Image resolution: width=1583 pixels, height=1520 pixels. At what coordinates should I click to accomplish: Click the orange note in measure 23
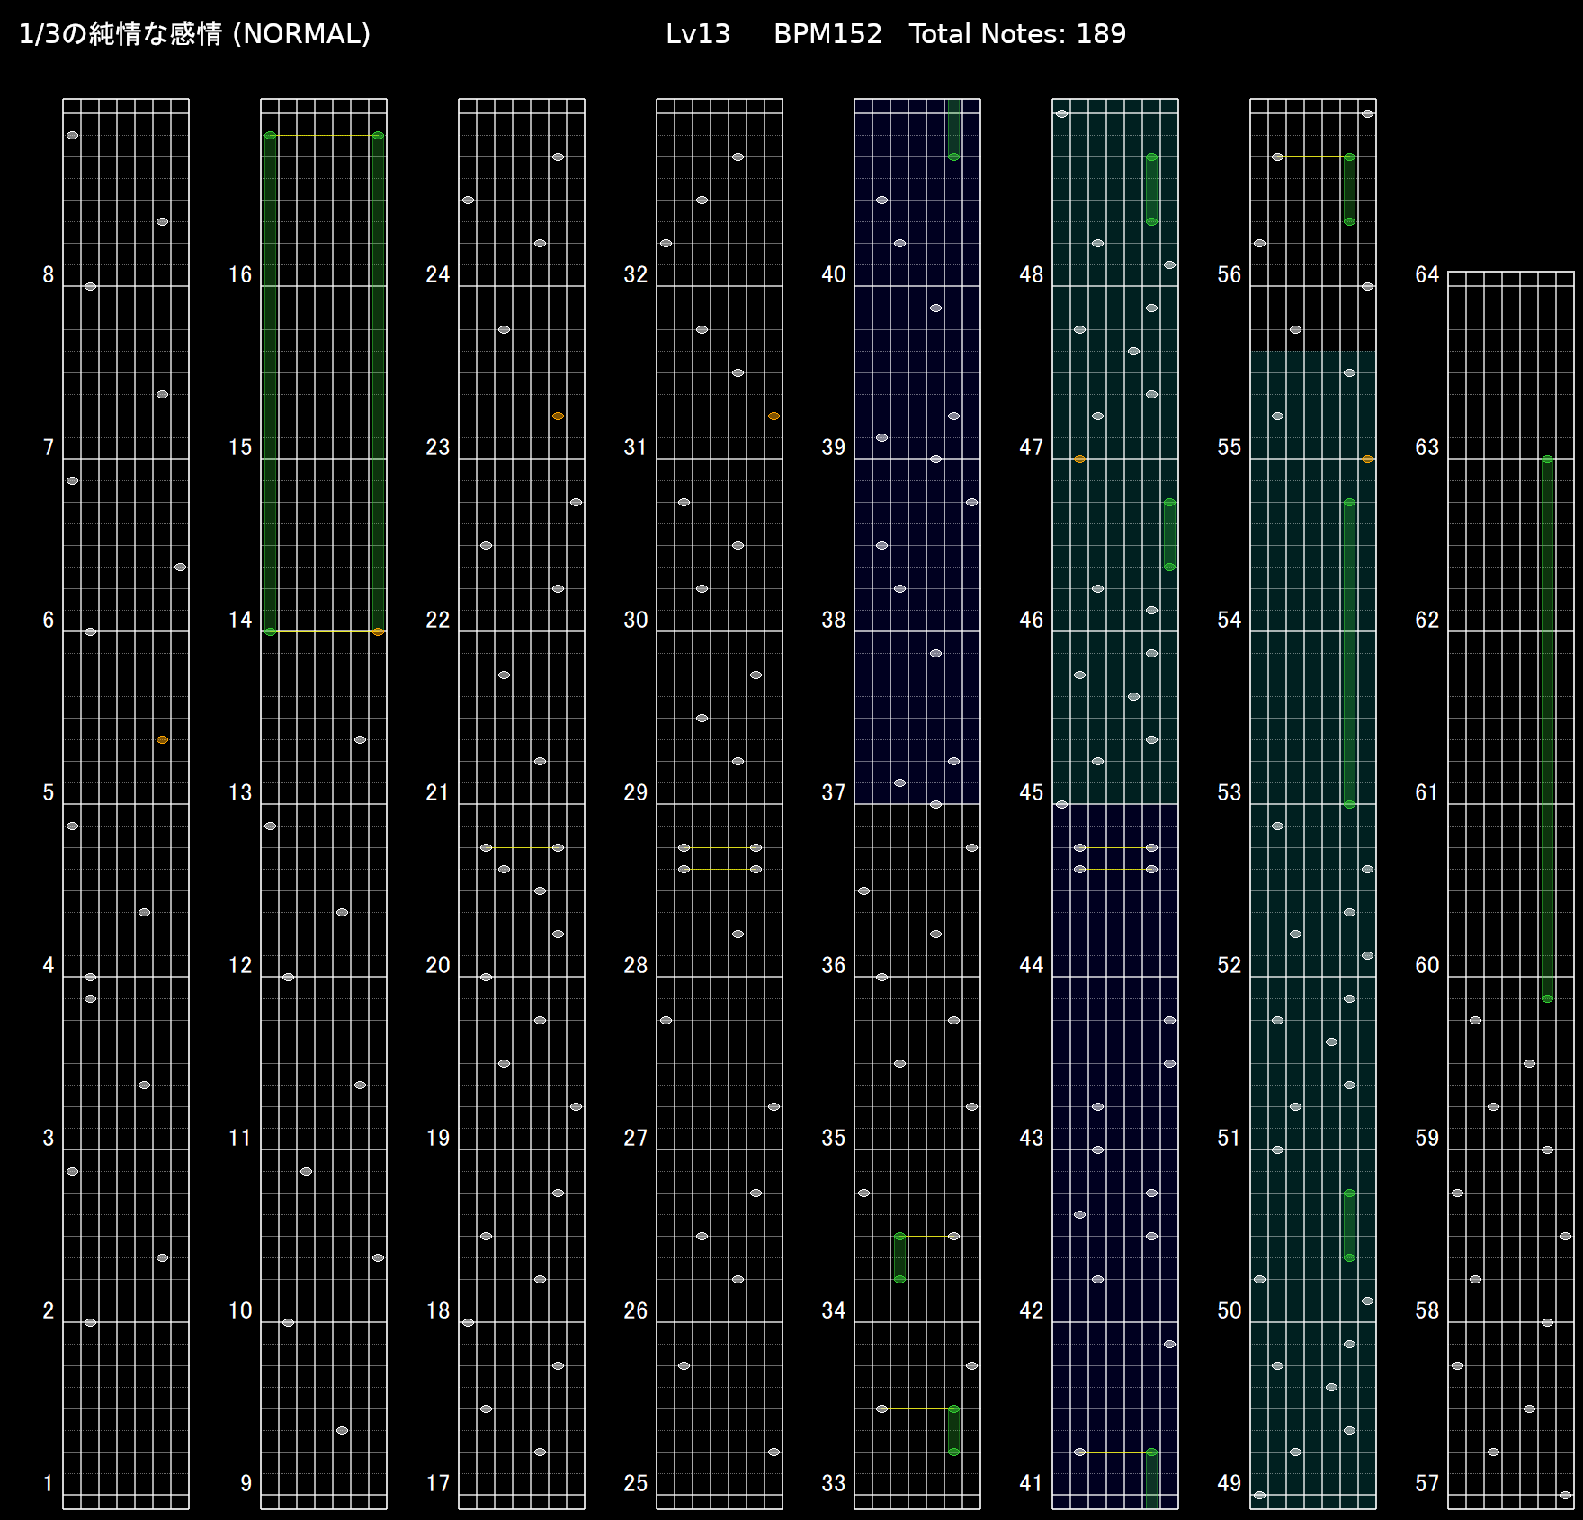tap(558, 416)
